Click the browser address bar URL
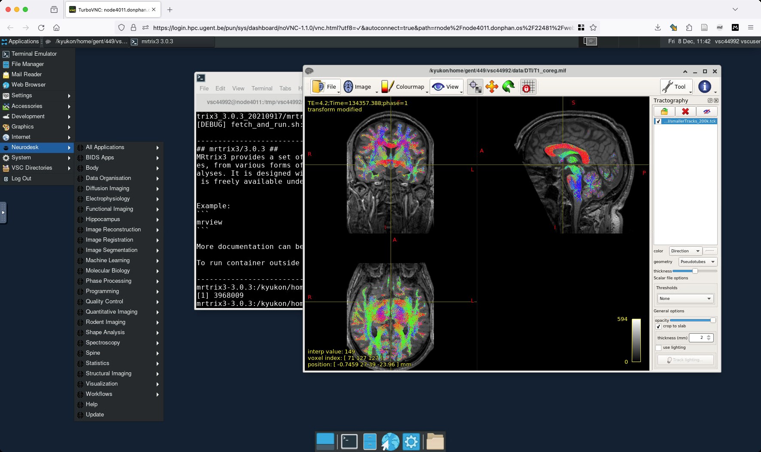Screen dimensions: 761x452 363,27
